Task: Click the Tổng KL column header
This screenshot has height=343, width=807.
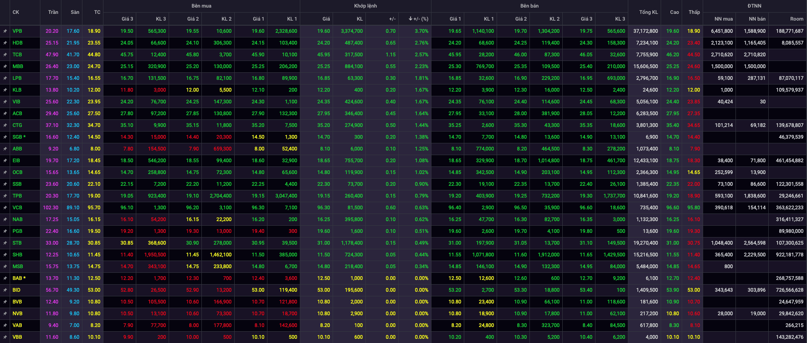Action: coord(648,12)
